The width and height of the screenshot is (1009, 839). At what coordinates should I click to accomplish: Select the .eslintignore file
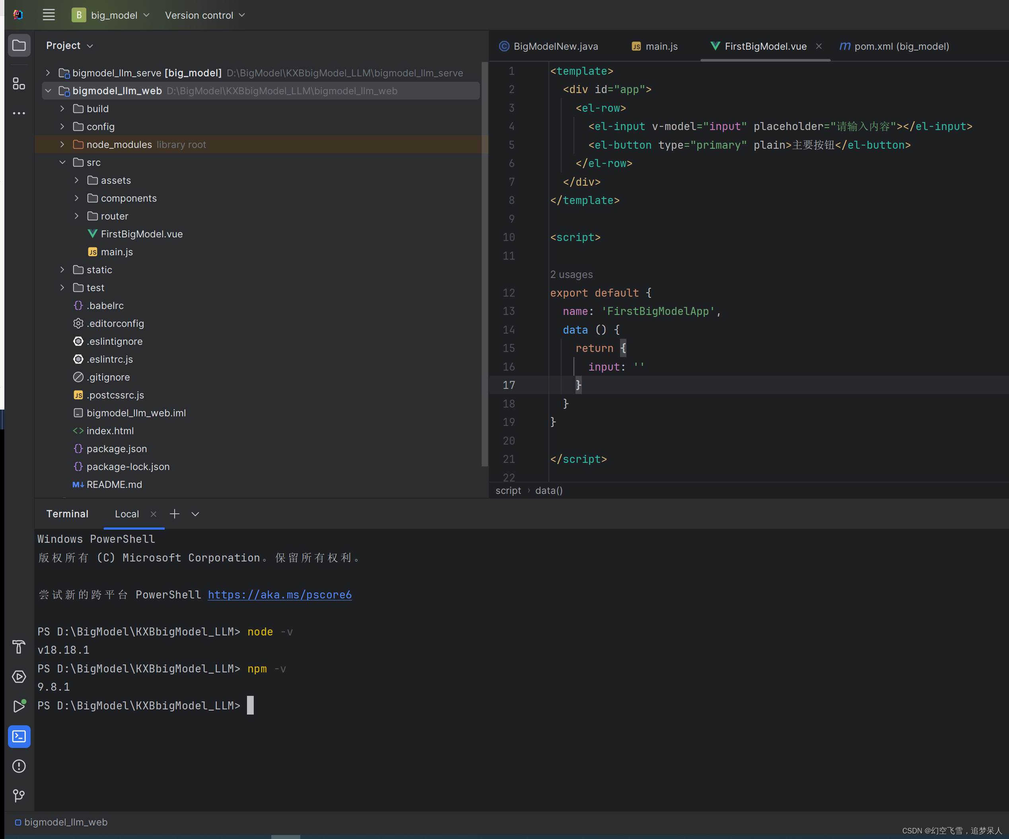coord(108,342)
